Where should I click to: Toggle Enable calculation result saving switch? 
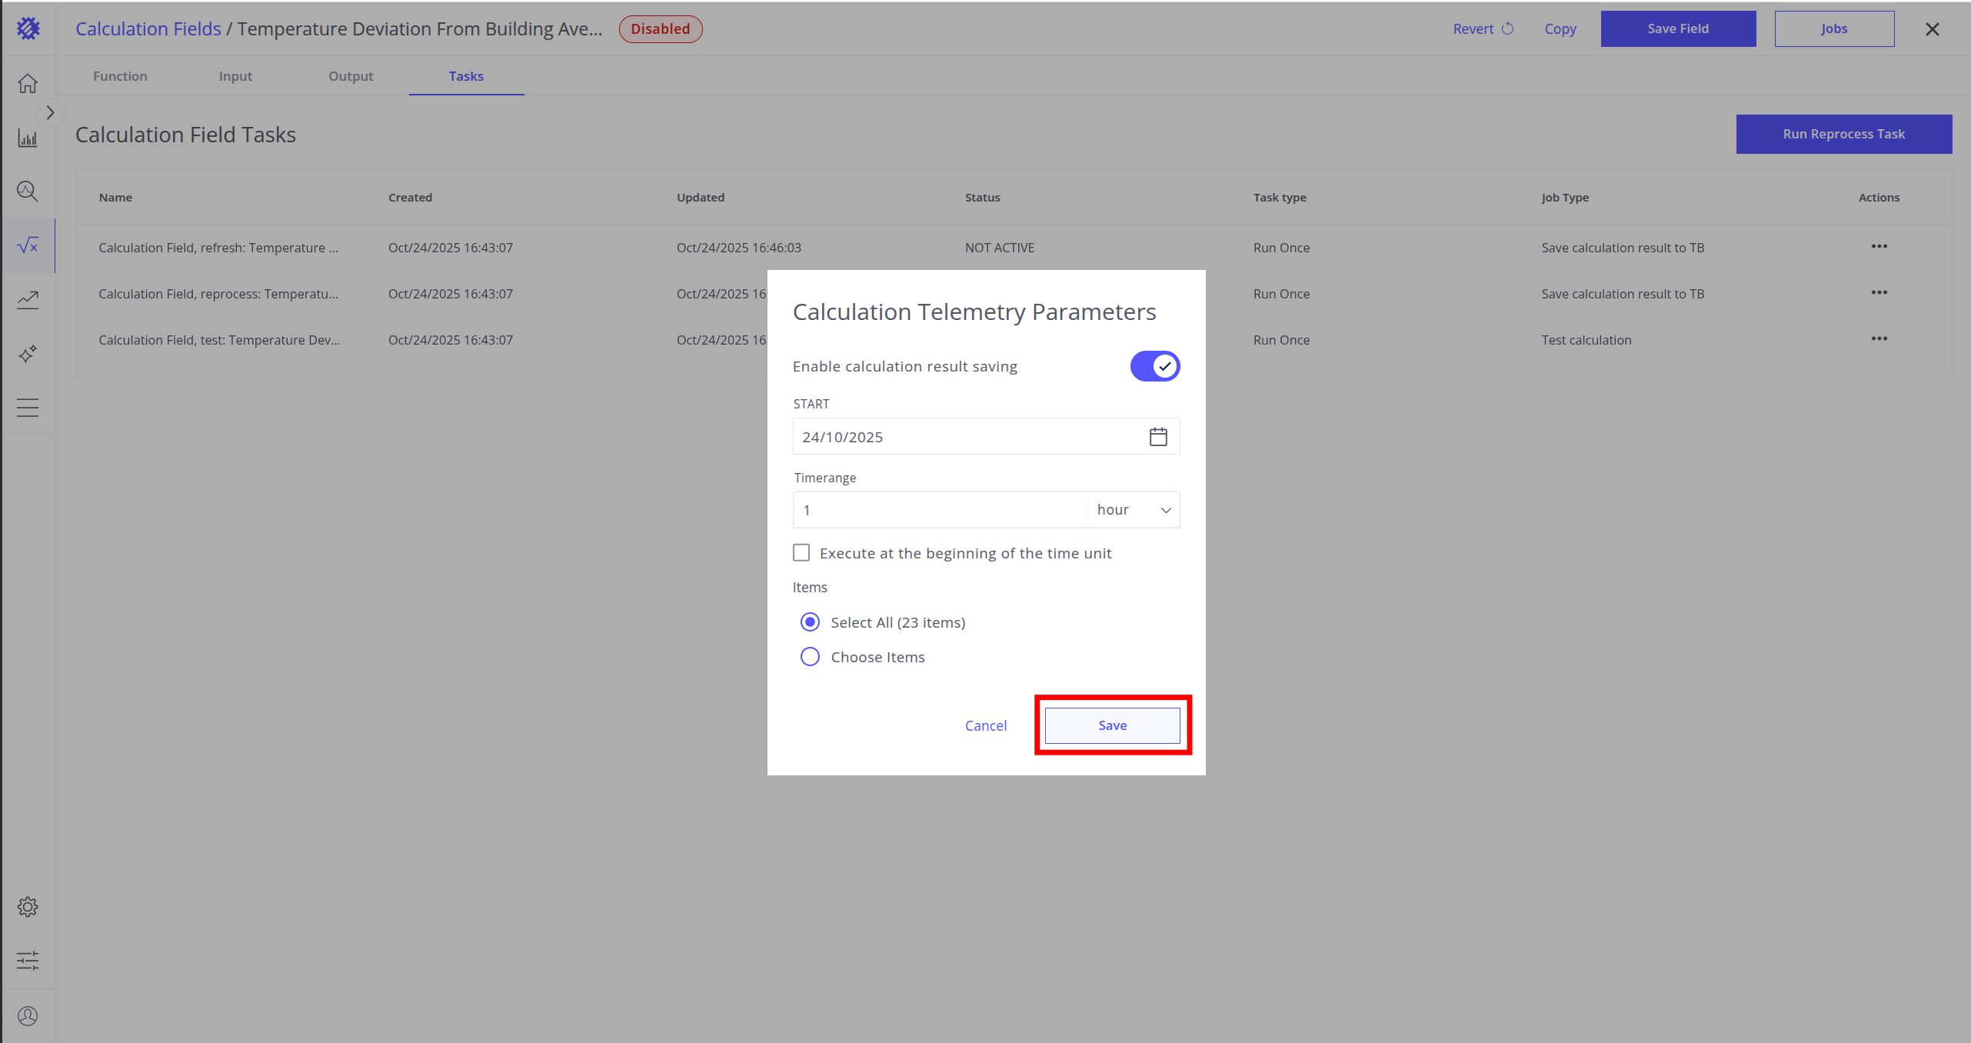point(1154,366)
